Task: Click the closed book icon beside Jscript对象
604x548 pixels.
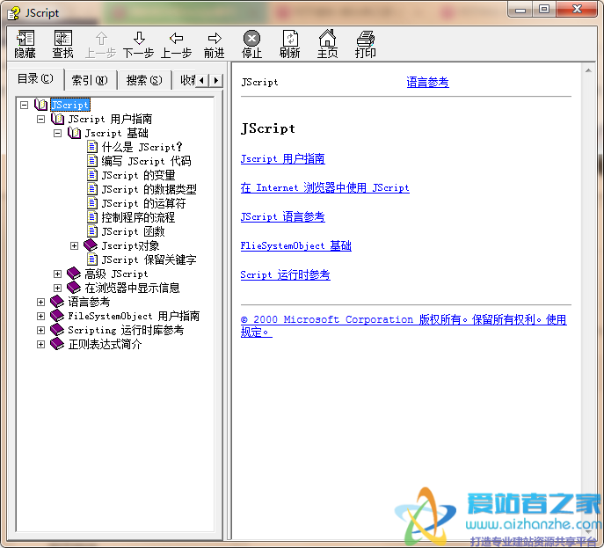Action: 91,245
